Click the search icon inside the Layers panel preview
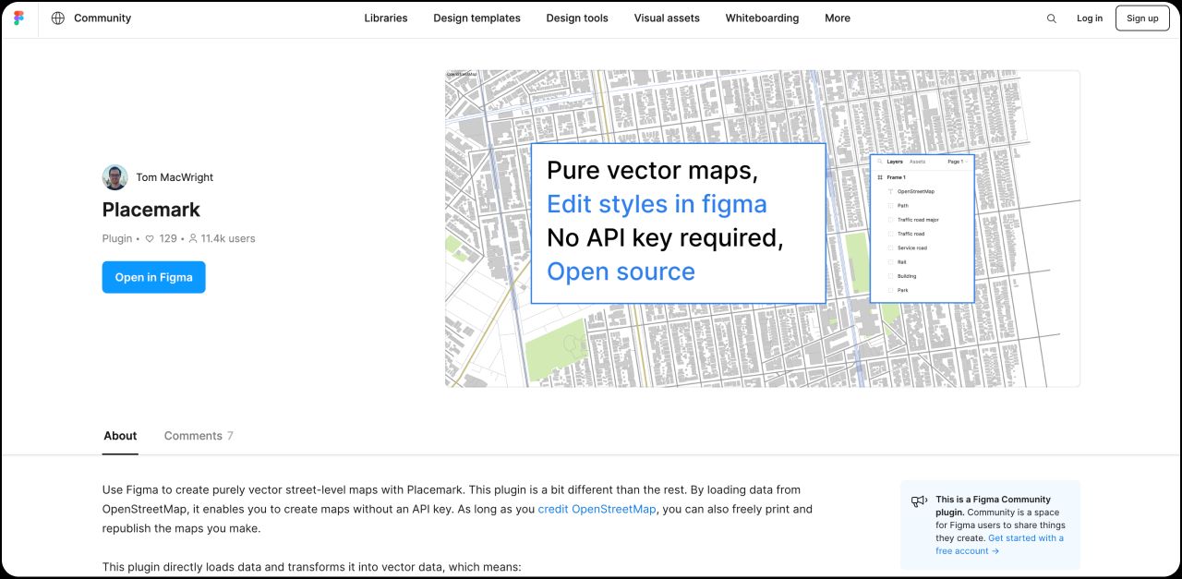1182x579 pixels. click(881, 161)
